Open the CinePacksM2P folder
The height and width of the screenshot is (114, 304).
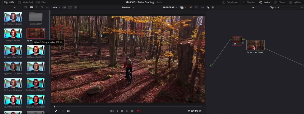pos(36,17)
